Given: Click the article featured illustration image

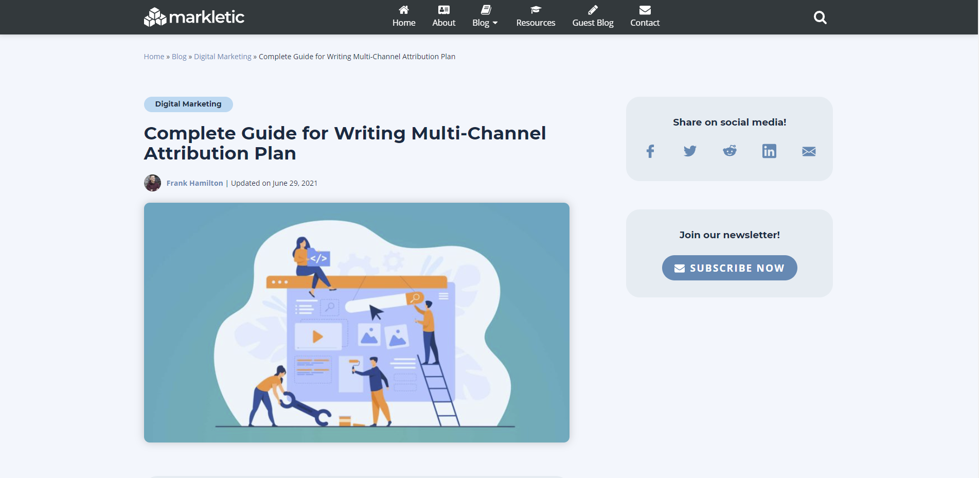Looking at the screenshot, I should [x=357, y=323].
